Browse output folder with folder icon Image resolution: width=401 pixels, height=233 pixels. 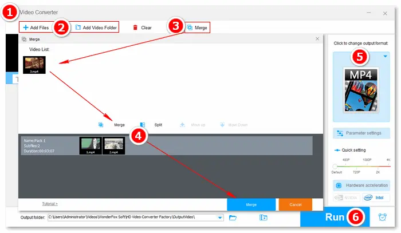233,218
